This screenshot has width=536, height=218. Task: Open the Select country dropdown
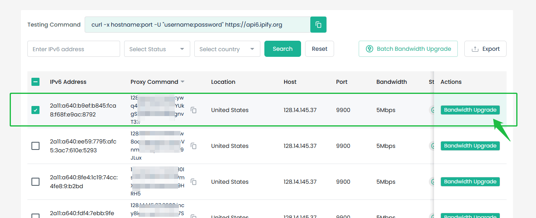coord(227,49)
